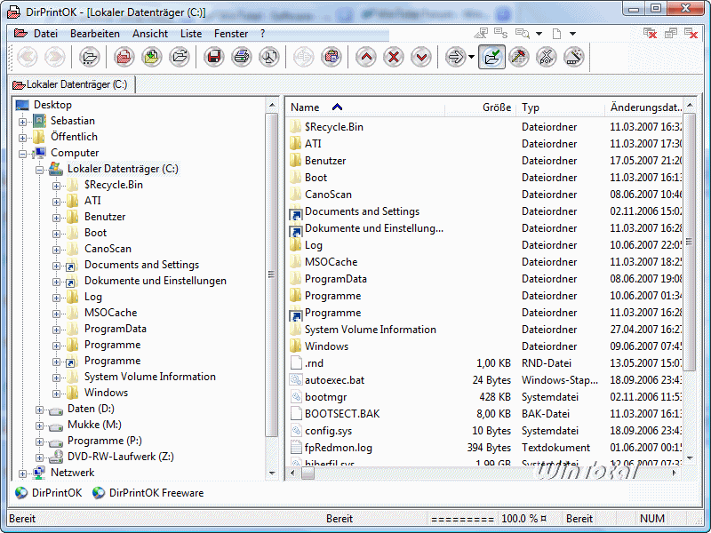Sort by the Änderungsdatum column header

click(x=643, y=107)
